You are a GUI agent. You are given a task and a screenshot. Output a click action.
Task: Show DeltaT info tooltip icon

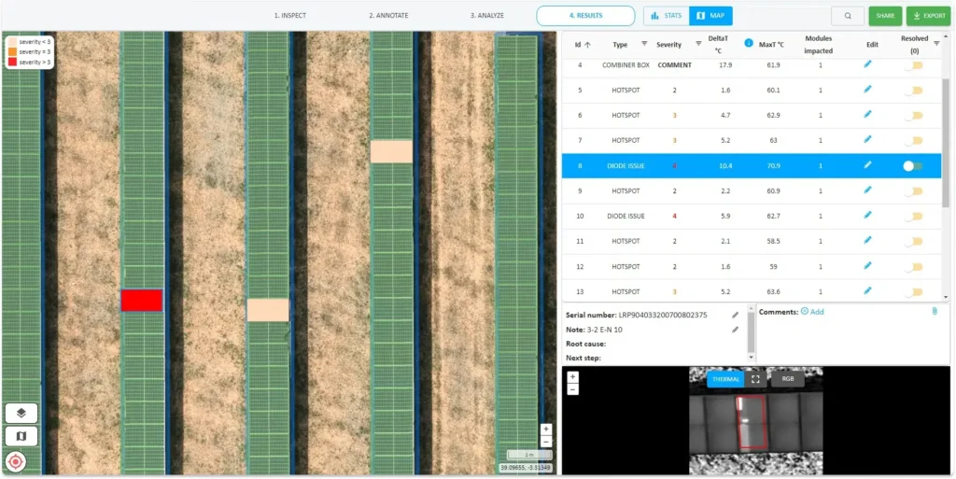(748, 43)
